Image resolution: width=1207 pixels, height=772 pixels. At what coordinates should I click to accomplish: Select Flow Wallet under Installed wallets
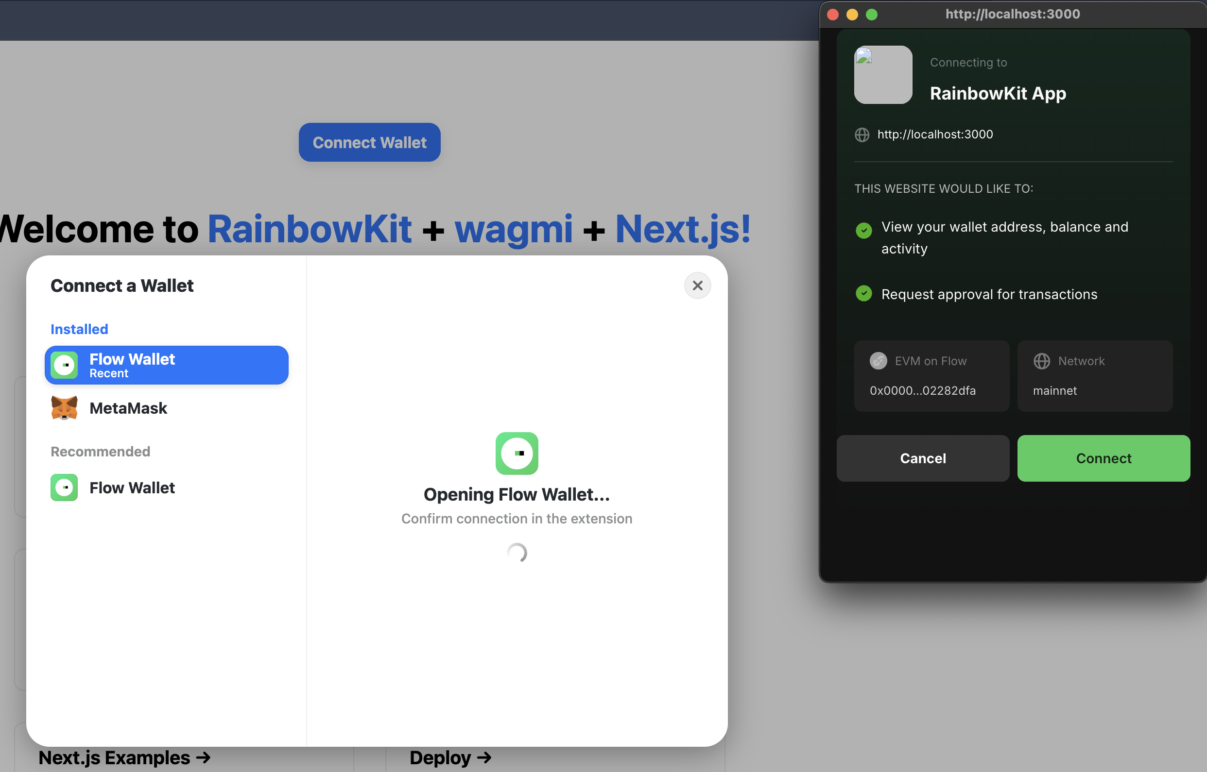click(x=166, y=365)
